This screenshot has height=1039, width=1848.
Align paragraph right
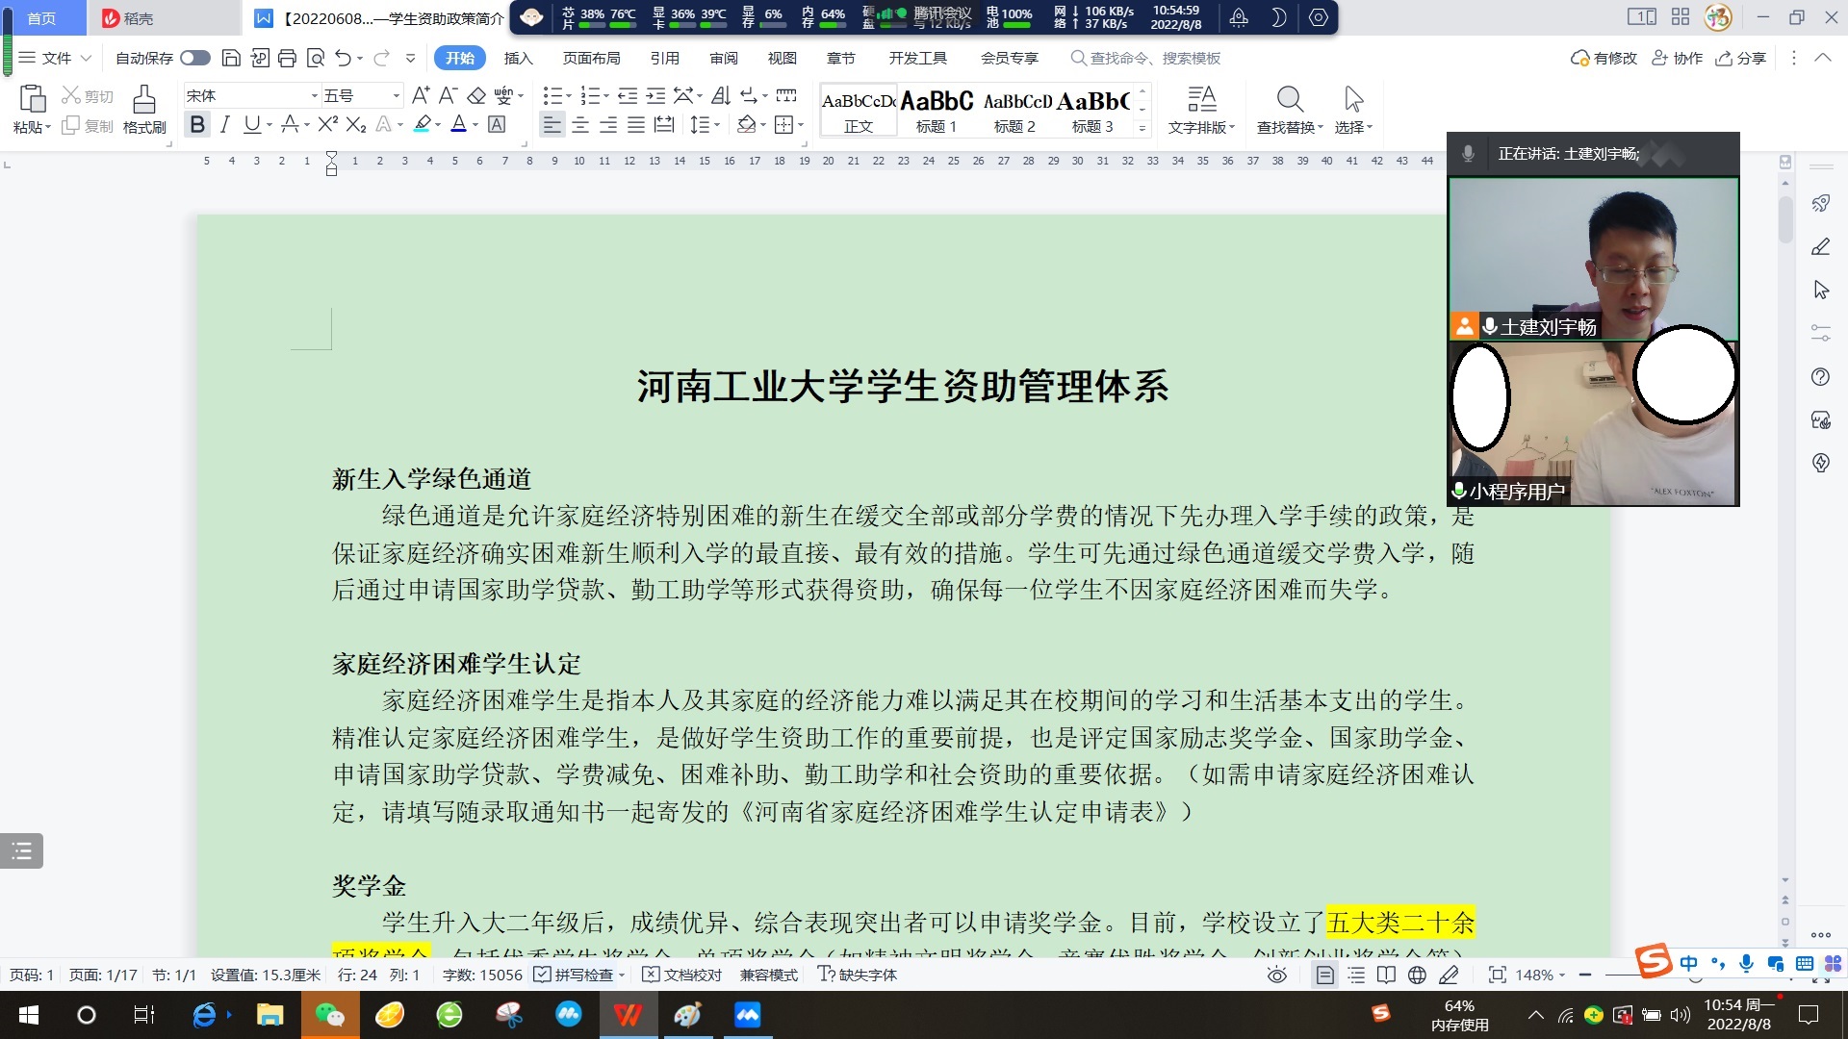click(608, 124)
